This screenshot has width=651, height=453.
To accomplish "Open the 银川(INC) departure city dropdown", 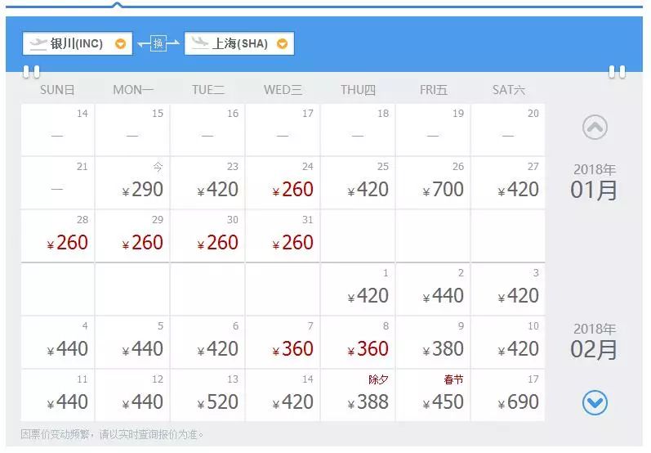I will tap(121, 43).
